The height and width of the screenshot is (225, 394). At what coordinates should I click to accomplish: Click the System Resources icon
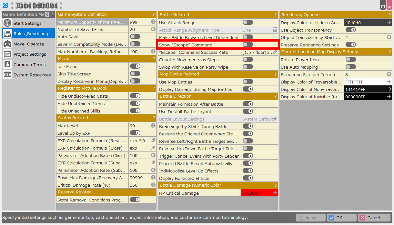pyautogui.click(x=7, y=75)
